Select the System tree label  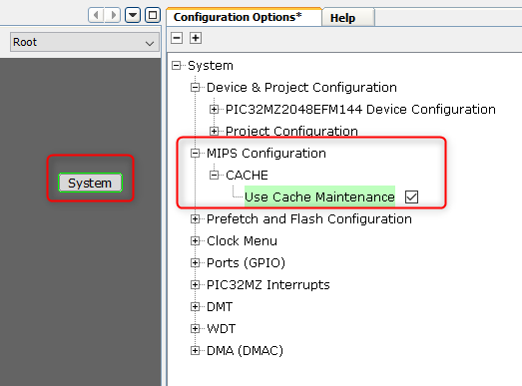click(x=211, y=66)
